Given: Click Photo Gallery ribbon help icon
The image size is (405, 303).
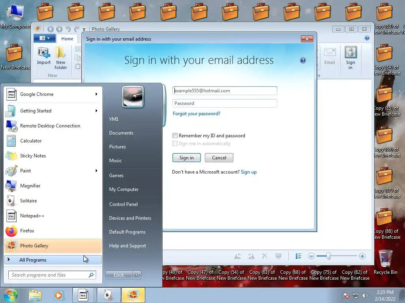Looking at the screenshot, I should pyautogui.click(x=367, y=38).
